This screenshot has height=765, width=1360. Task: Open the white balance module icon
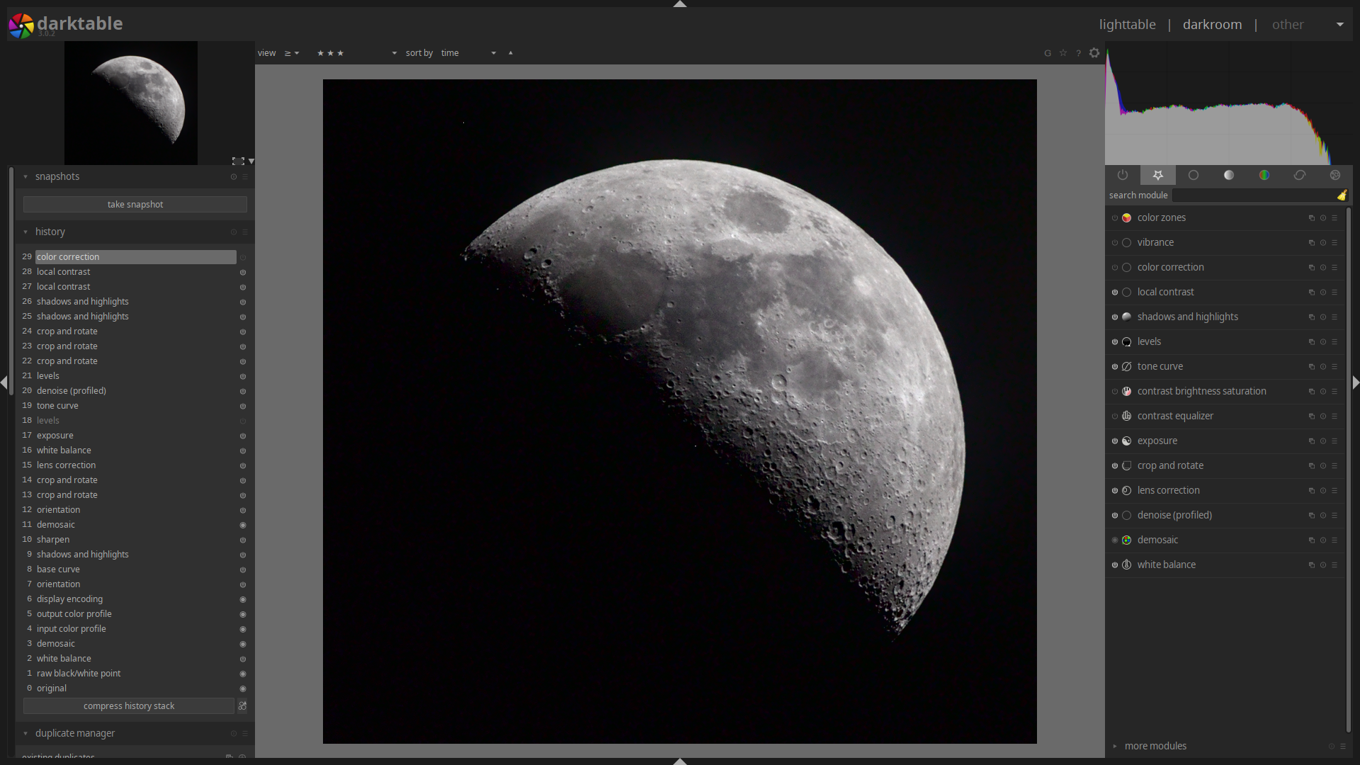tap(1128, 564)
